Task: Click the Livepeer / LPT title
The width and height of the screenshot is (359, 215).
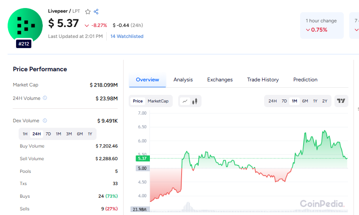Action: pyautogui.click(x=64, y=11)
